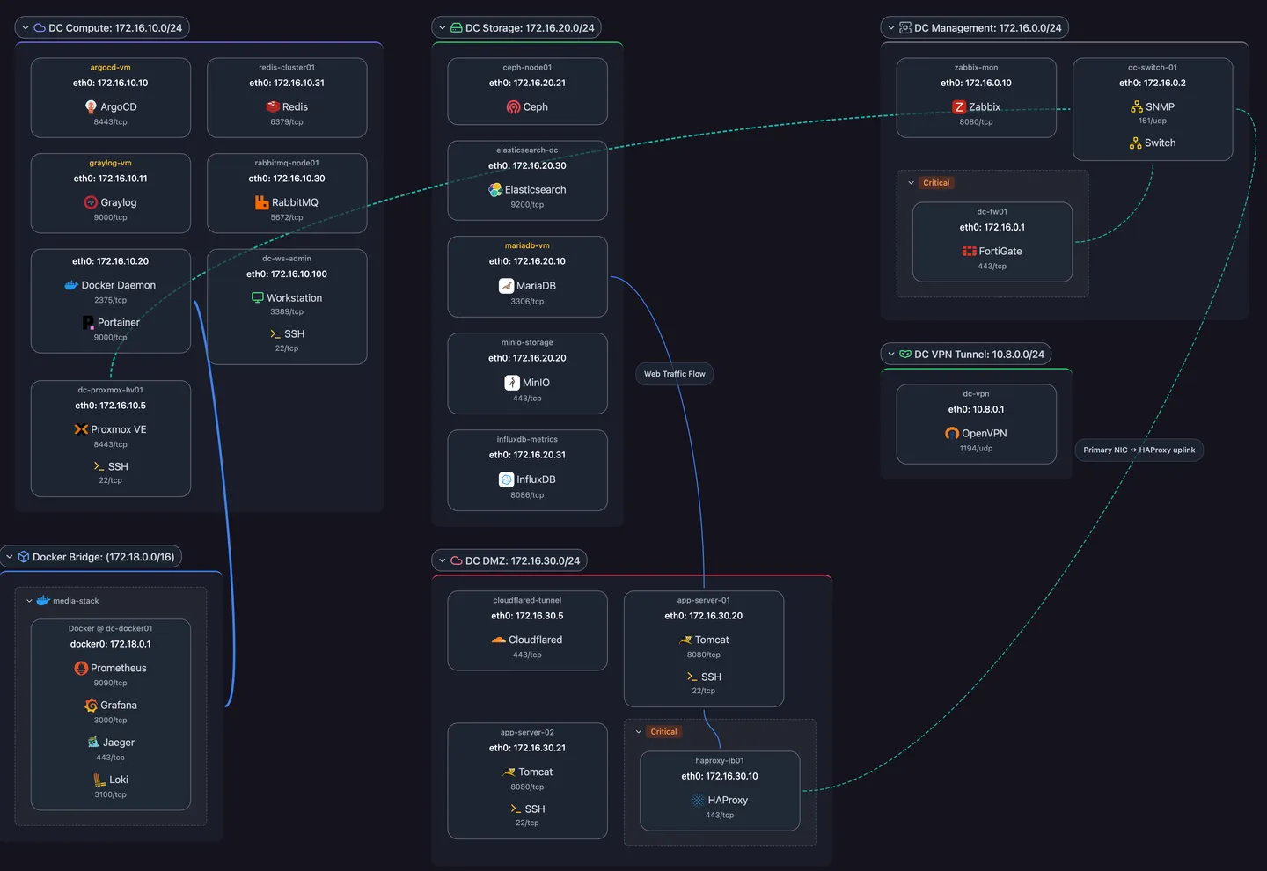Click the minio-storage hostname

click(527, 342)
